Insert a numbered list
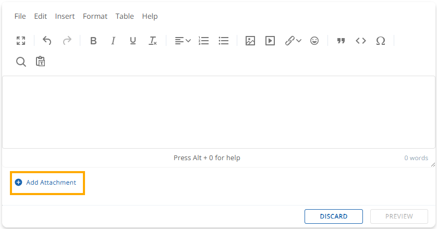The image size is (437, 229). (204, 41)
